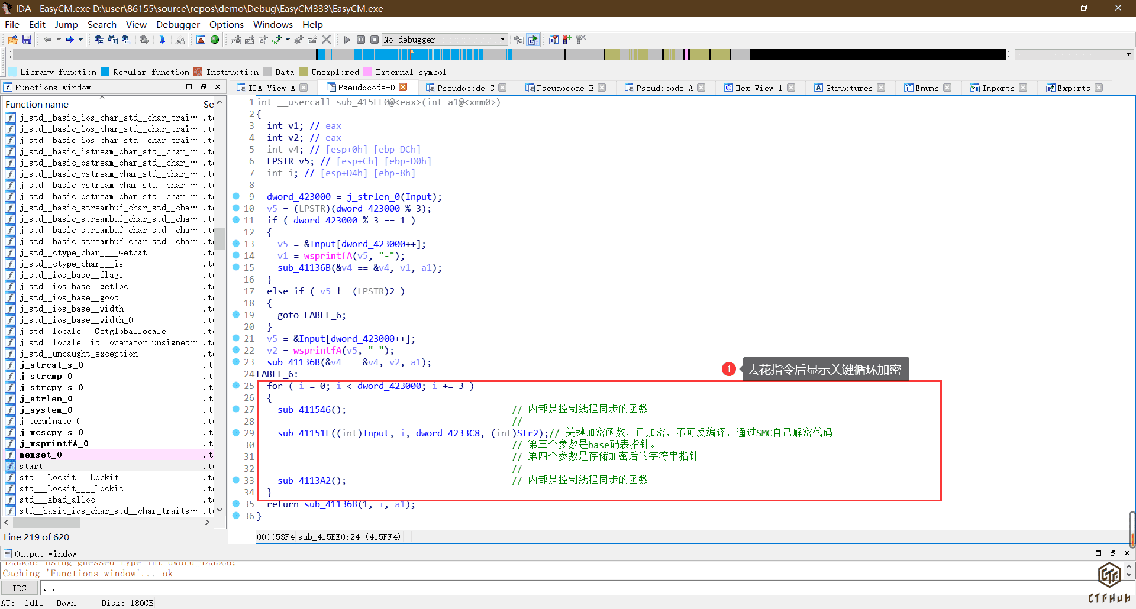Close the Pseudocode-D tab
The width and height of the screenshot is (1136, 609).
(x=403, y=88)
